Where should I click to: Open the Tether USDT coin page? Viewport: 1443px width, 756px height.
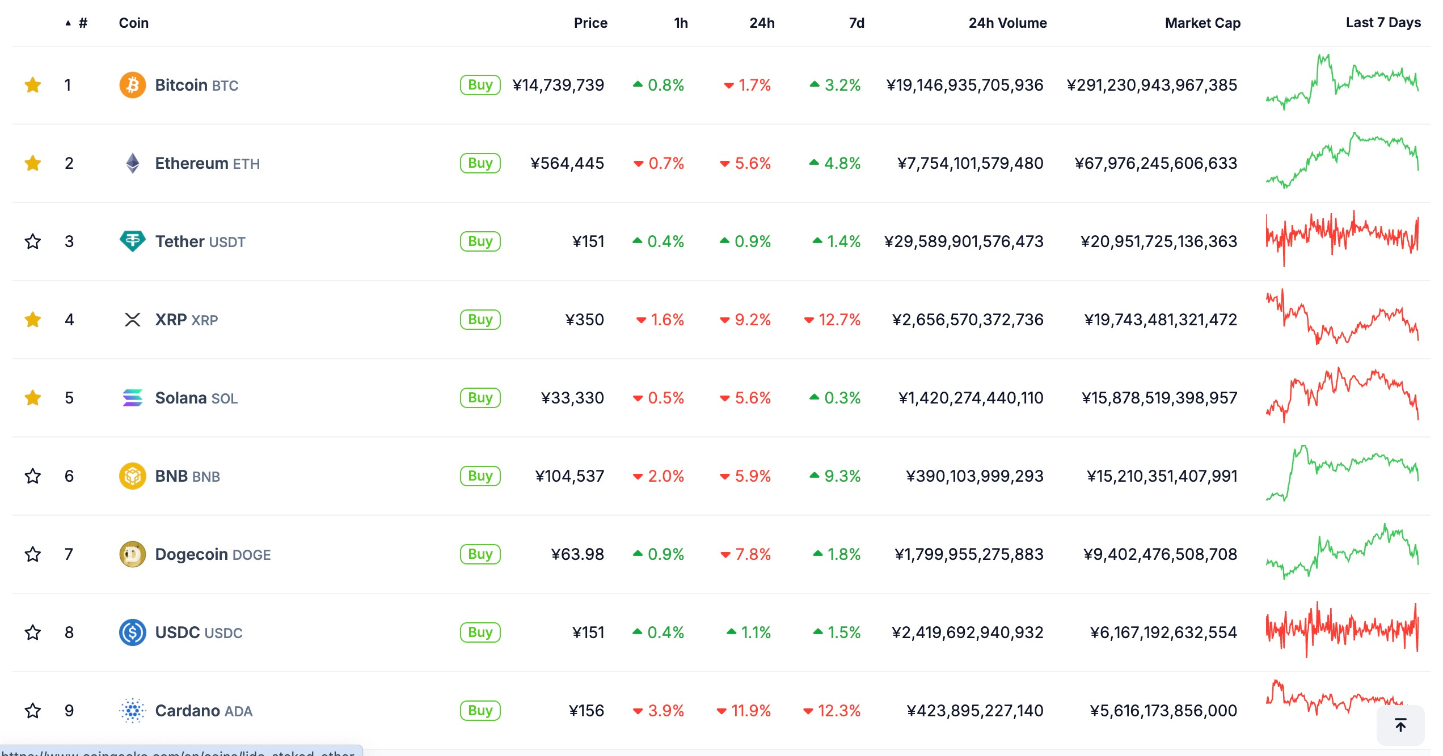[x=200, y=241]
